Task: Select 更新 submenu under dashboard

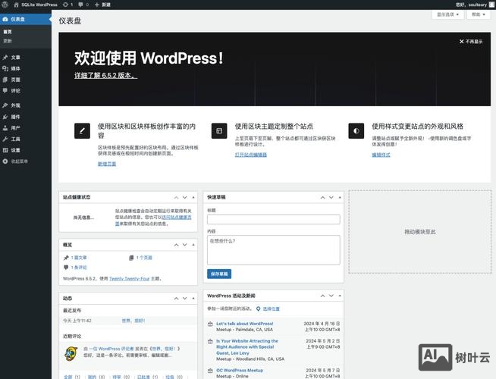Action: pos(8,41)
